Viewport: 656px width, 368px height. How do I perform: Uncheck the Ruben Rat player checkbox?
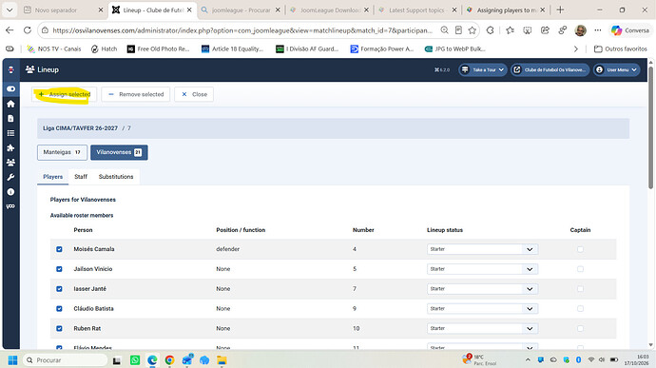(59, 329)
